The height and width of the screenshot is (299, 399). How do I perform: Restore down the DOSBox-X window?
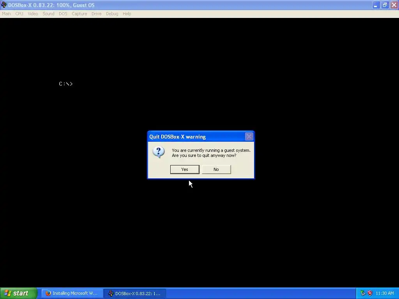click(385, 5)
